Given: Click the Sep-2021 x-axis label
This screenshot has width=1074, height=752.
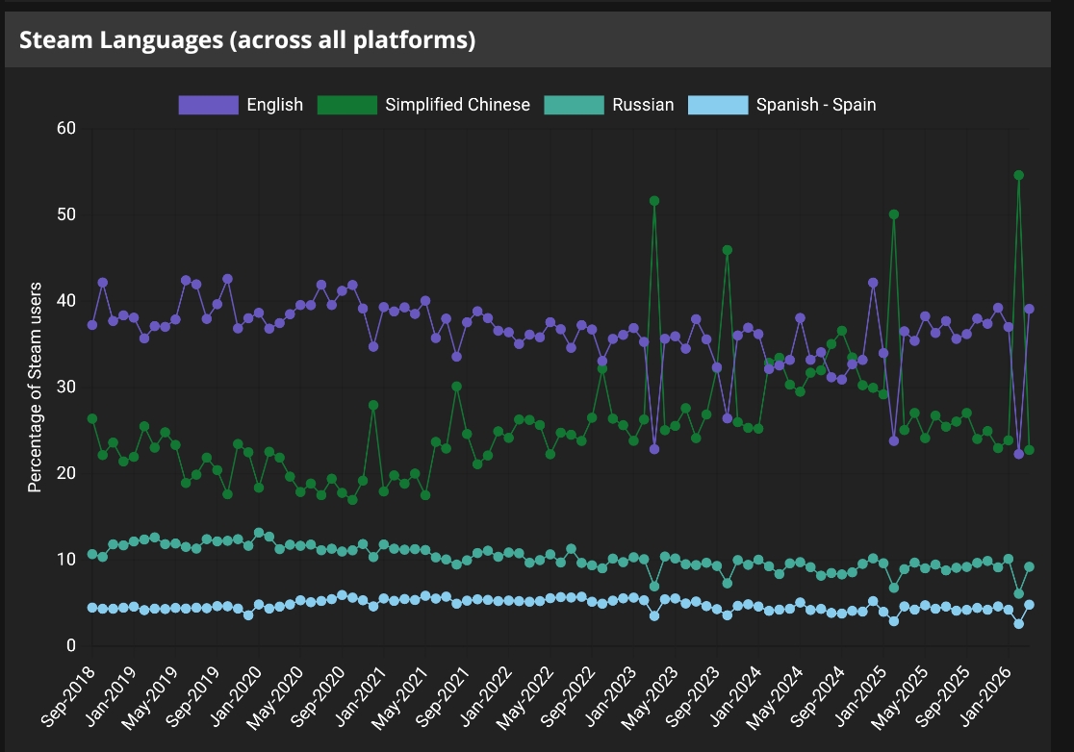Looking at the screenshot, I should tap(442, 695).
